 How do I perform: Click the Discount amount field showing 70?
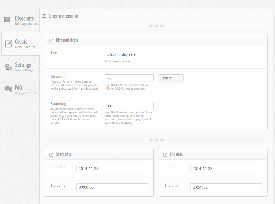(129, 78)
